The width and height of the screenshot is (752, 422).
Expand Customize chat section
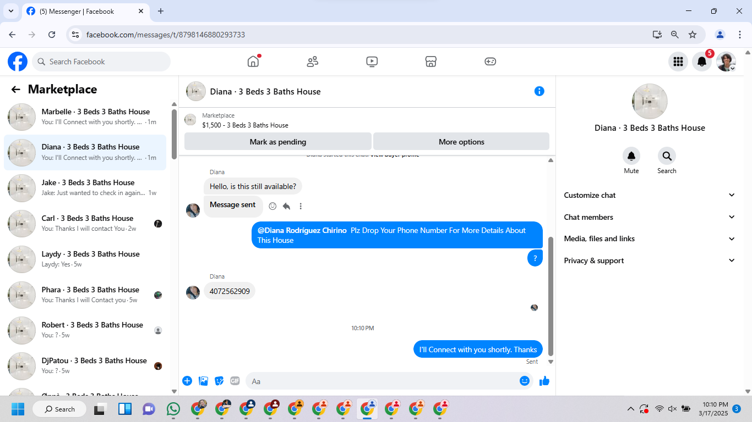tap(650, 195)
